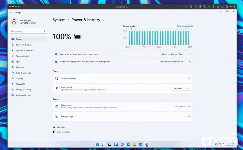Screen dimensions: 243x150
Task: Click the Parallels USB device icon
Action: pos(196,6)
